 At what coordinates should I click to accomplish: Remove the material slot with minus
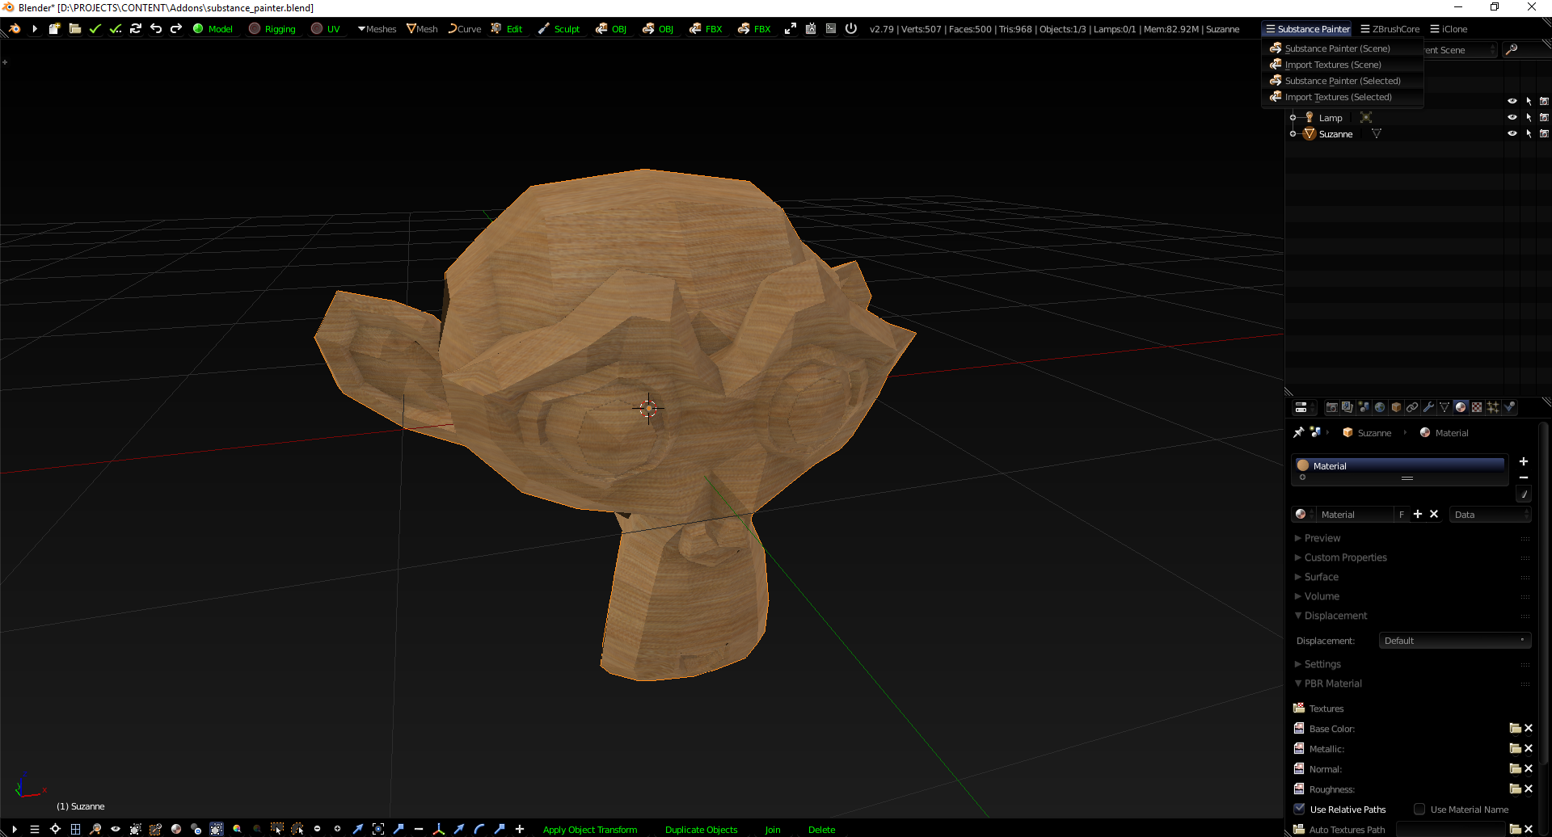pyautogui.click(x=1524, y=477)
